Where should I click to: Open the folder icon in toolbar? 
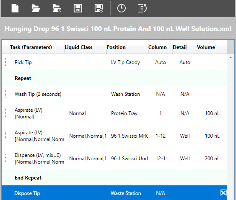click(36, 8)
